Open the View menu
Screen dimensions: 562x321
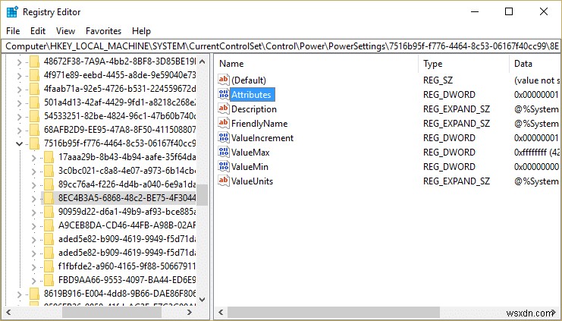pos(65,31)
